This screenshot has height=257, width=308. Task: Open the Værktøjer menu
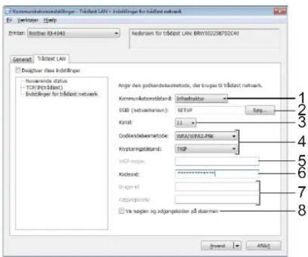[28, 20]
